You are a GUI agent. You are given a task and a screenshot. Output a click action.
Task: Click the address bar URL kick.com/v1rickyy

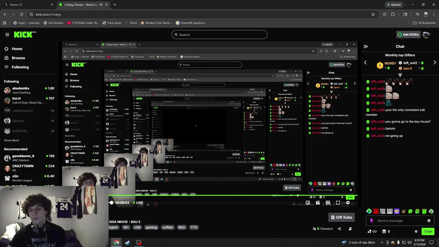pos(48,14)
